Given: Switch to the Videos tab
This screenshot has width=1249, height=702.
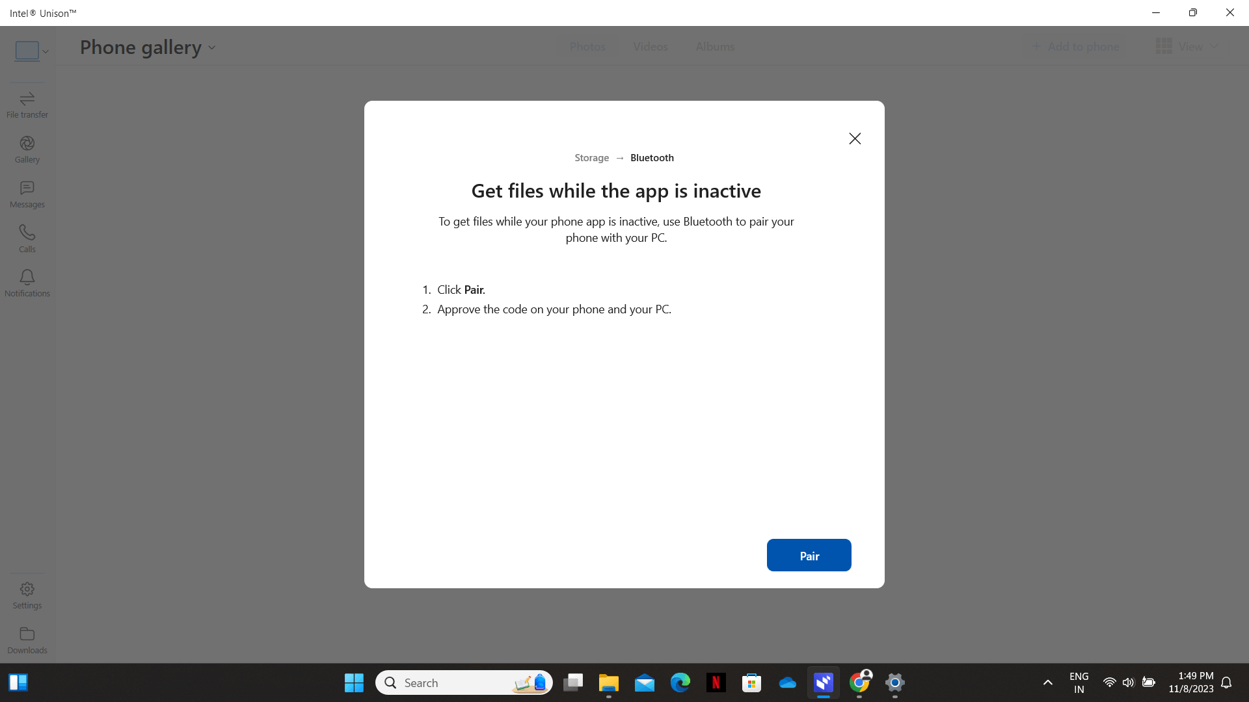Looking at the screenshot, I should click(x=650, y=47).
